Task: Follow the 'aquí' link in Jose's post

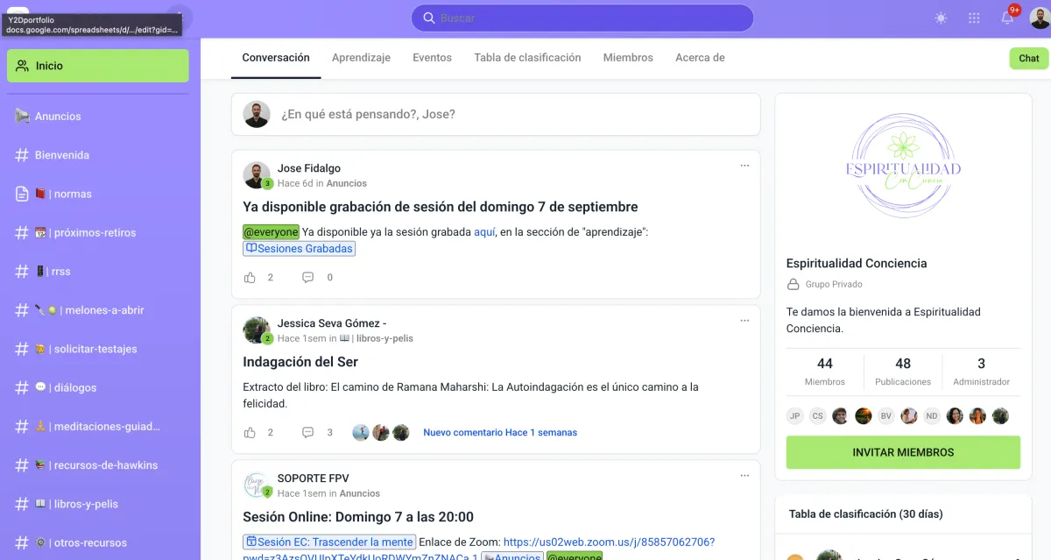Action: click(484, 232)
